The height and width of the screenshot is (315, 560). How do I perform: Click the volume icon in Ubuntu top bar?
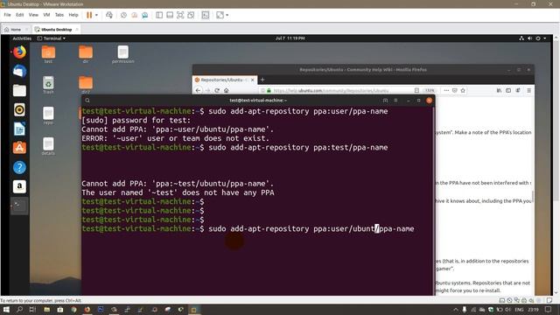[x=529, y=38]
